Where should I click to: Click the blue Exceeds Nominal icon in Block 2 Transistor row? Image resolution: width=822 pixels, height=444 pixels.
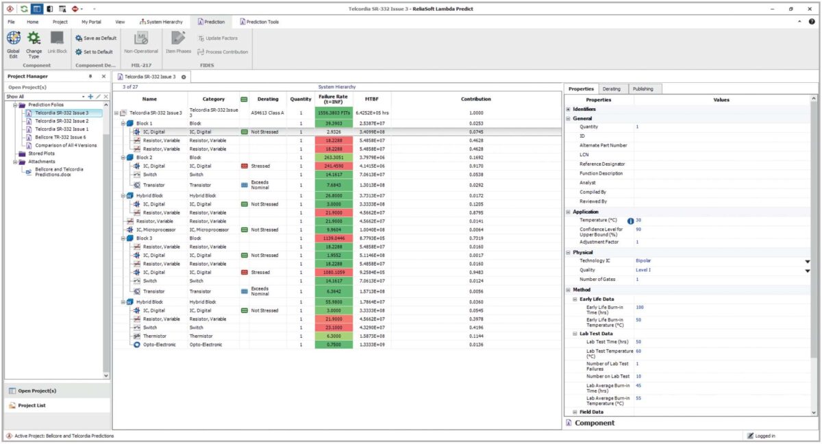244,185
